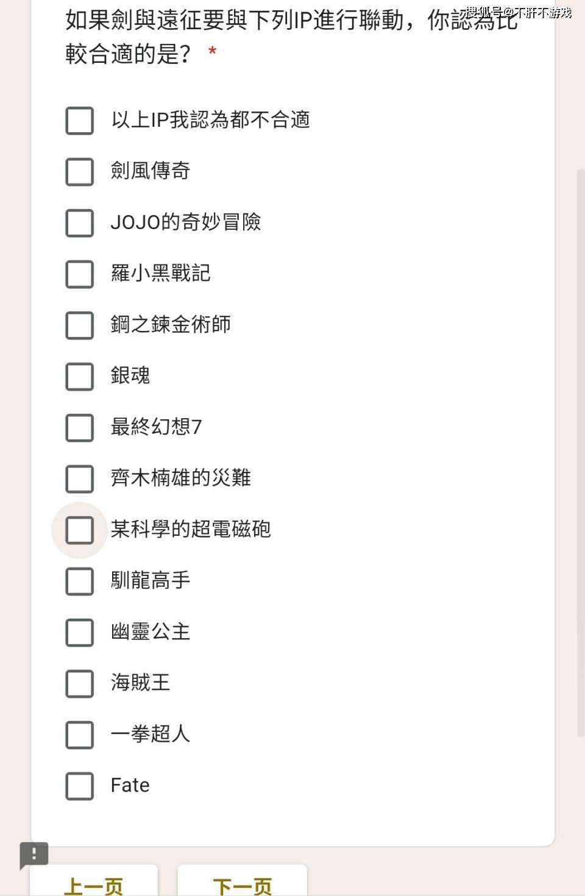Select "齊木楠雄的災難" option
This screenshot has height=896, width=585.
[x=79, y=479]
